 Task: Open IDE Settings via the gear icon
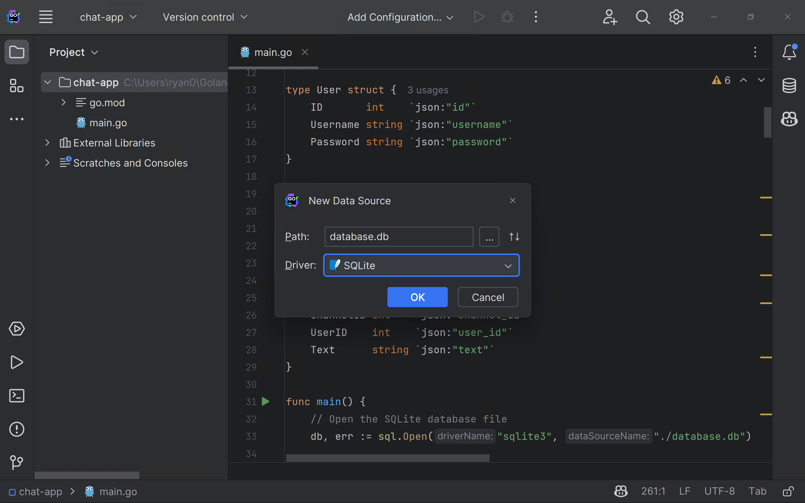pos(676,17)
